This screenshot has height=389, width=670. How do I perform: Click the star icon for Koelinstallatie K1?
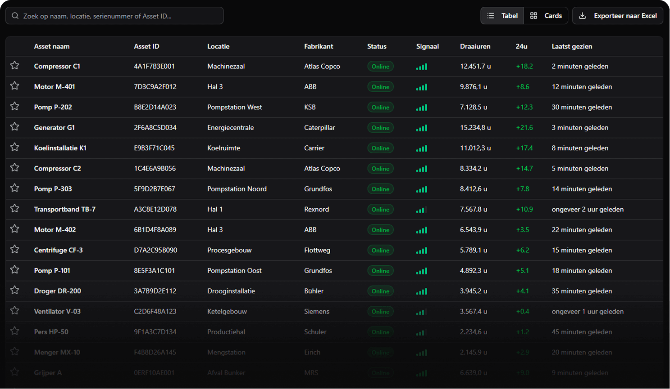(x=15, y=147)
